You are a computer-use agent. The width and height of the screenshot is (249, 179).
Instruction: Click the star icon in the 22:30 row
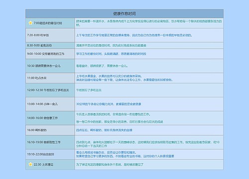click(30, 165)
